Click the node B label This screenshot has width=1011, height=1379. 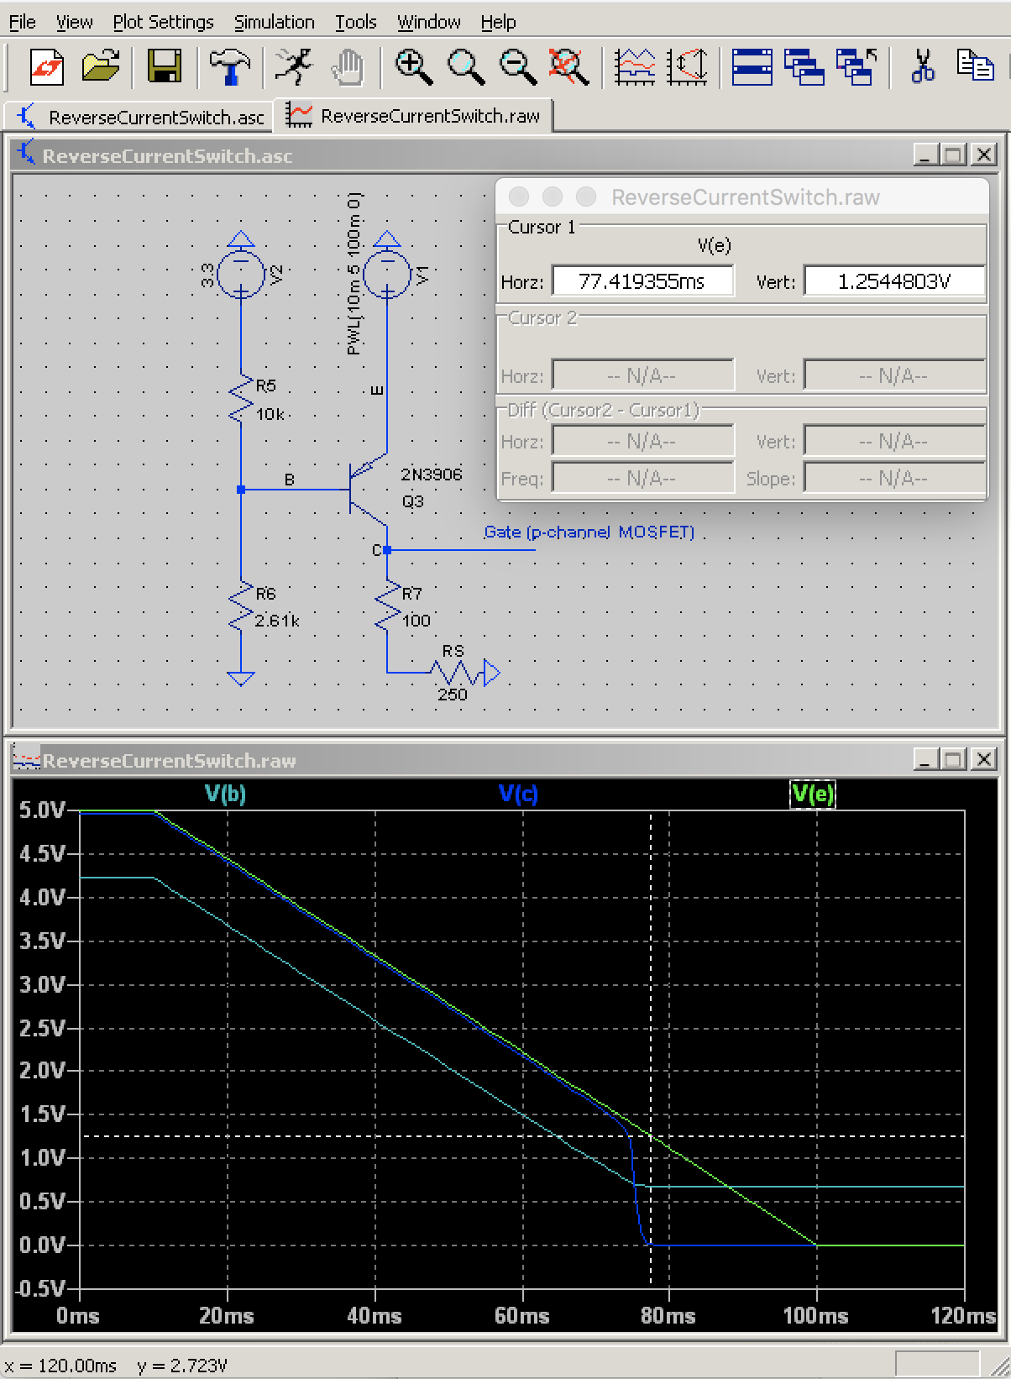(290, 480)
